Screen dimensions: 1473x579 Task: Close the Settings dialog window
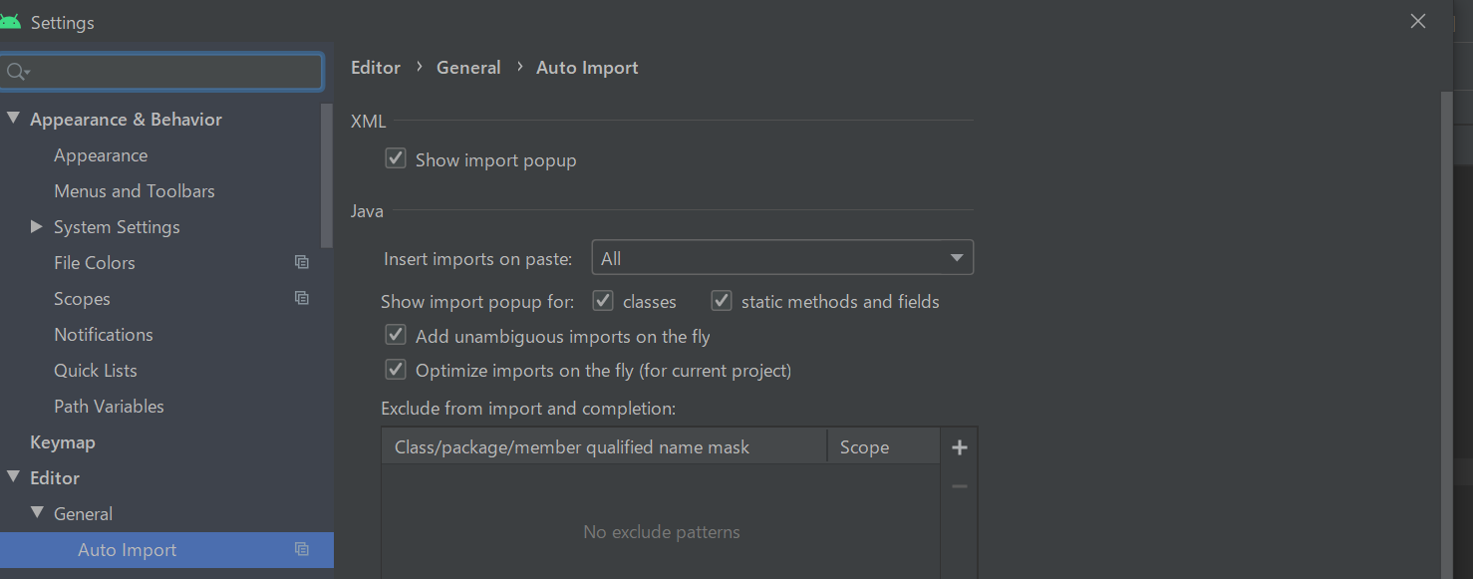tap(1418, 21)
